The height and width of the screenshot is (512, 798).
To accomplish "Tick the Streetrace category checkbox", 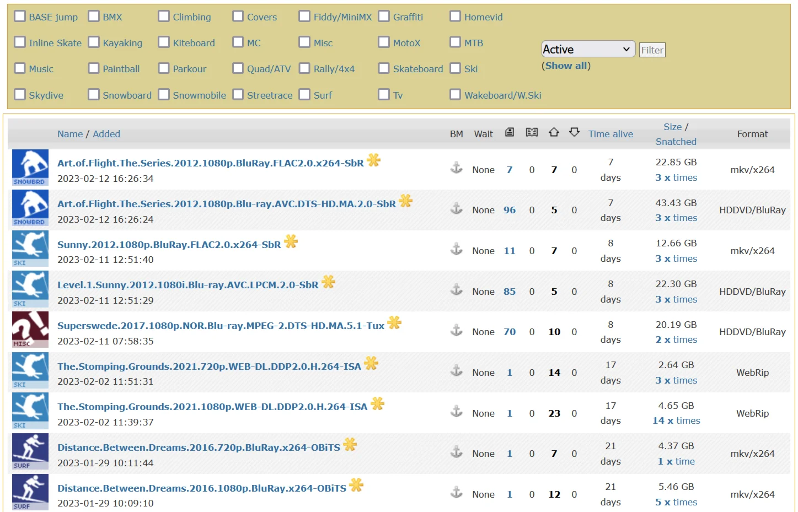I will pyautogui.click(x=238, y=94).
